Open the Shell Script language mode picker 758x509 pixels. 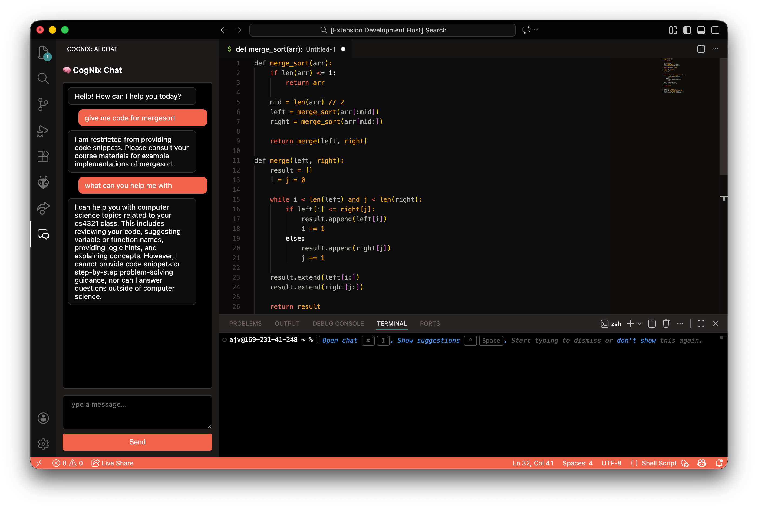pos(659,463)
